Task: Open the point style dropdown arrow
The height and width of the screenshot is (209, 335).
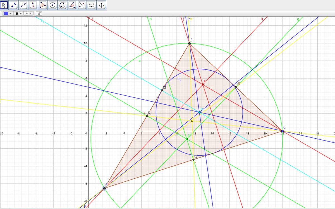Action: pos(21,13)
